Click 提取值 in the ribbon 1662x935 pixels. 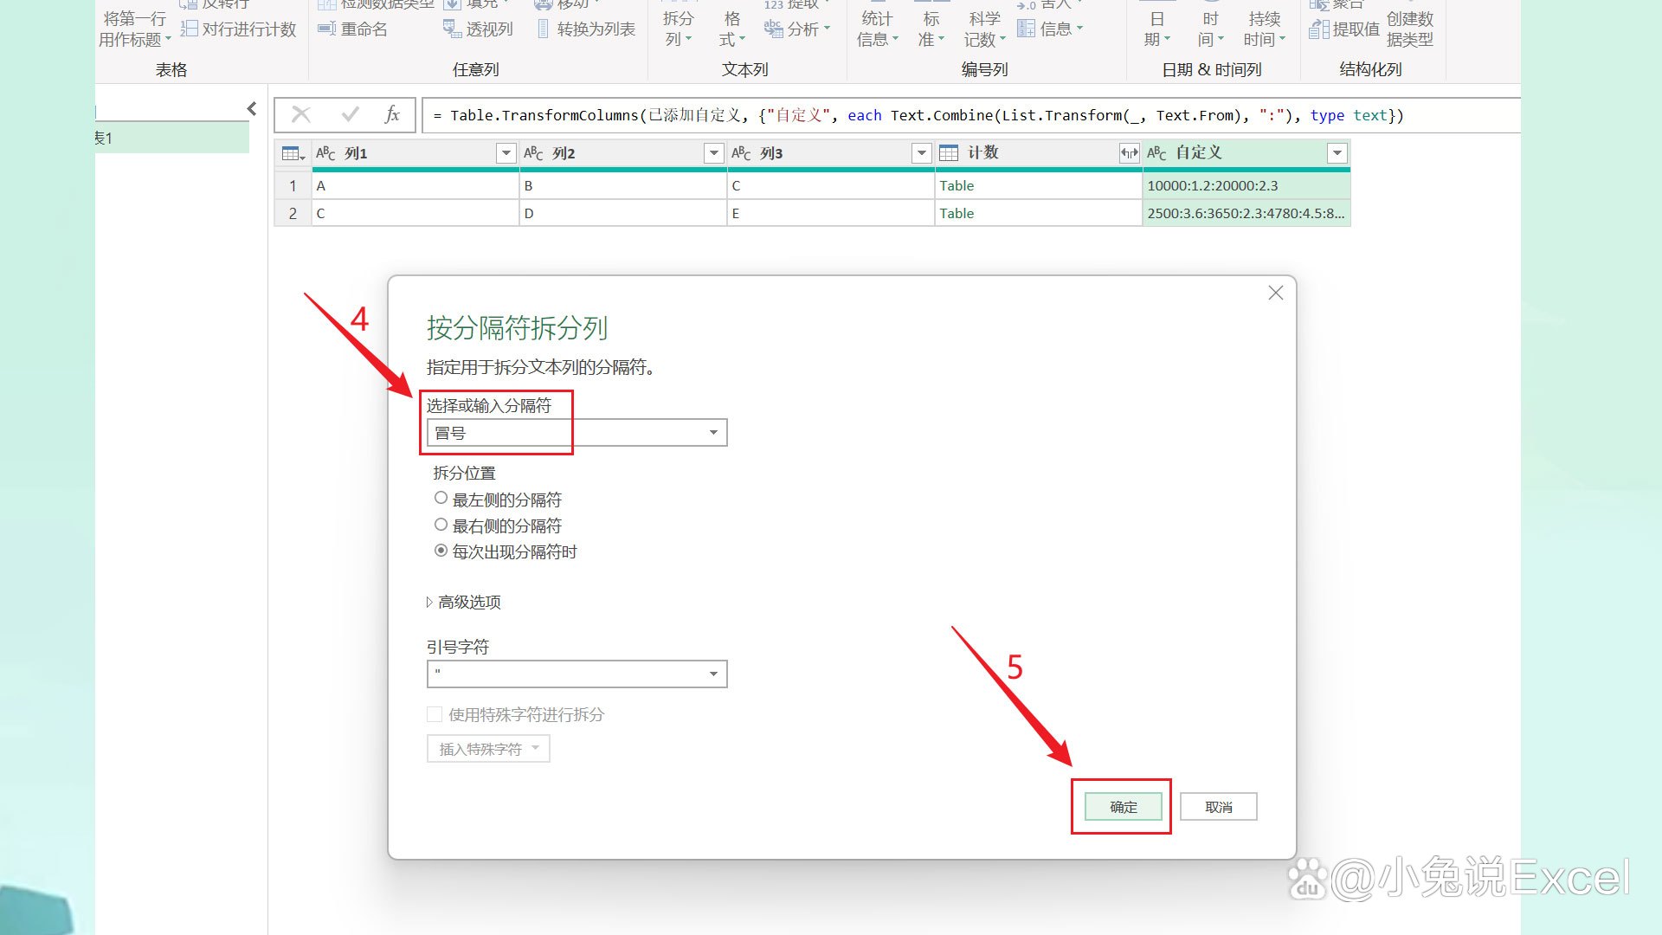tap(1344, 29)
